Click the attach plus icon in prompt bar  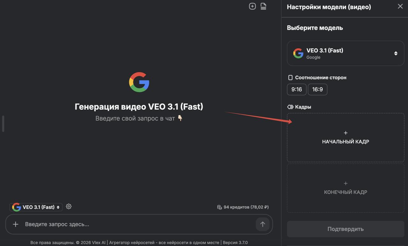click(15, 224)
